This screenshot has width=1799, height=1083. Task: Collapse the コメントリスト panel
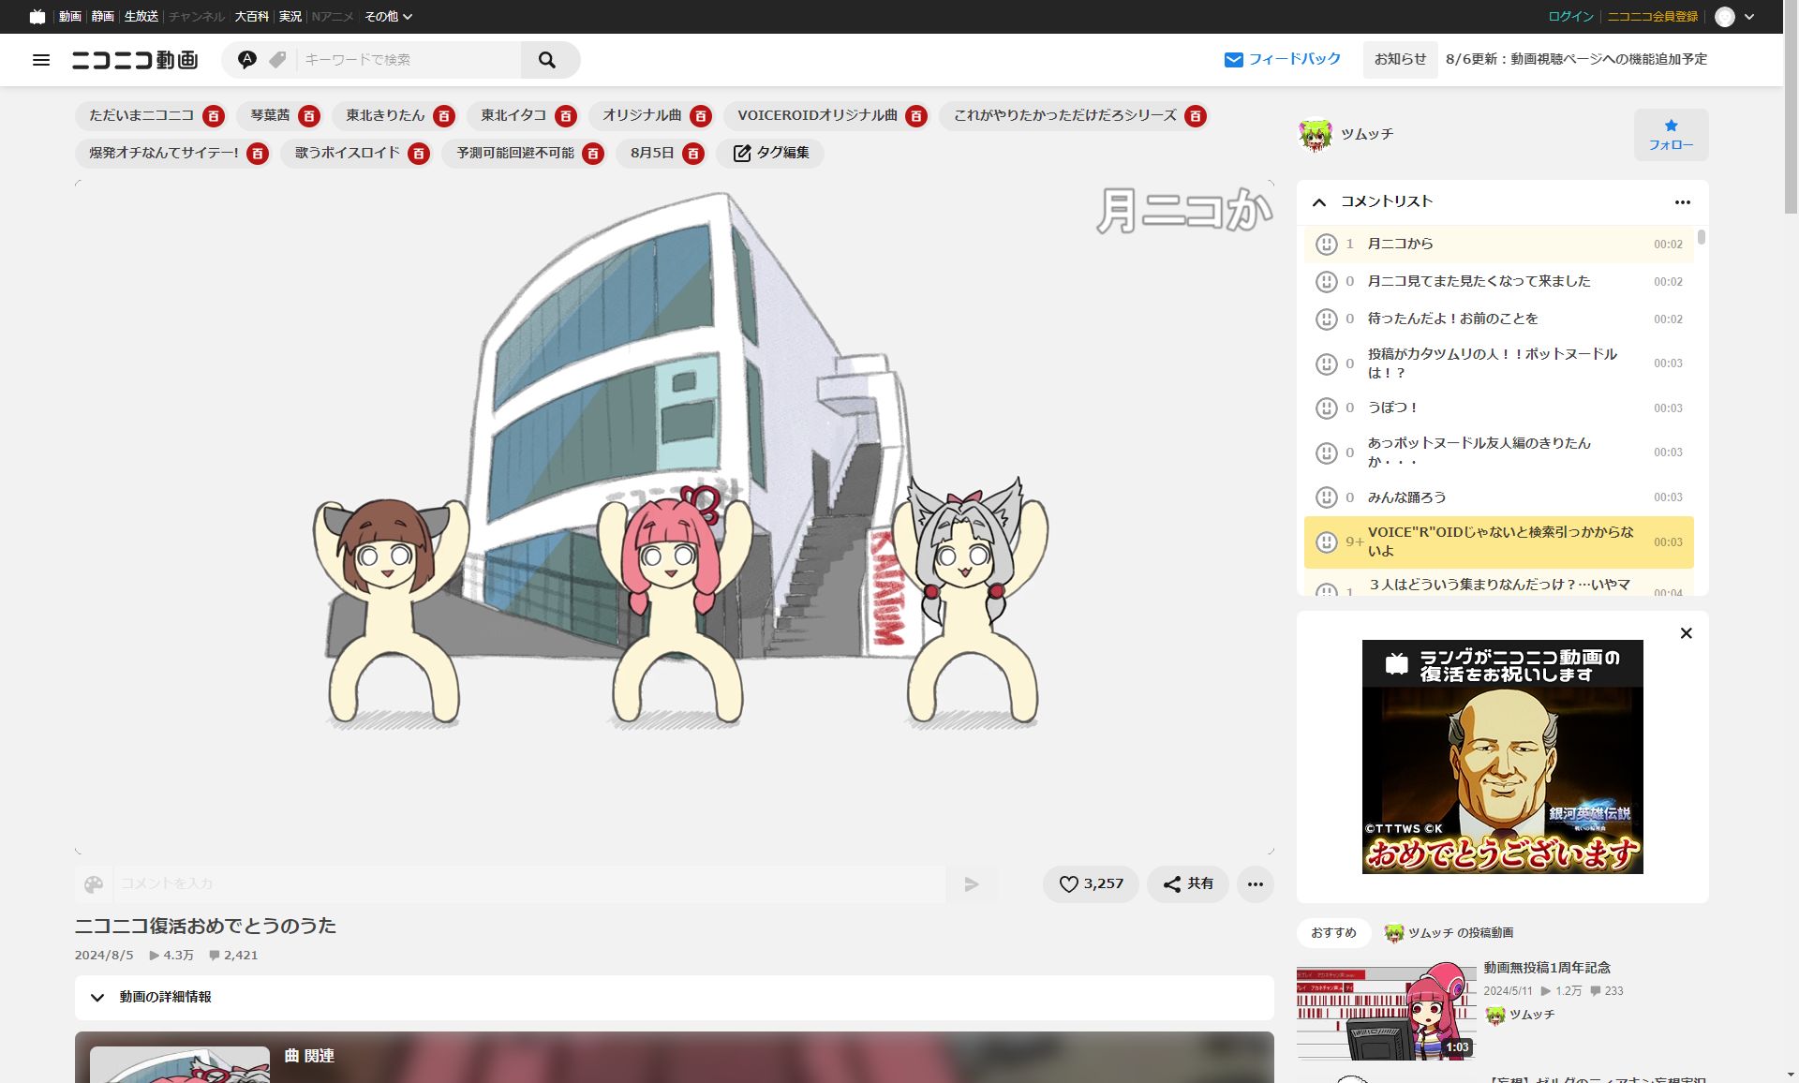(x=1319, y=202)
